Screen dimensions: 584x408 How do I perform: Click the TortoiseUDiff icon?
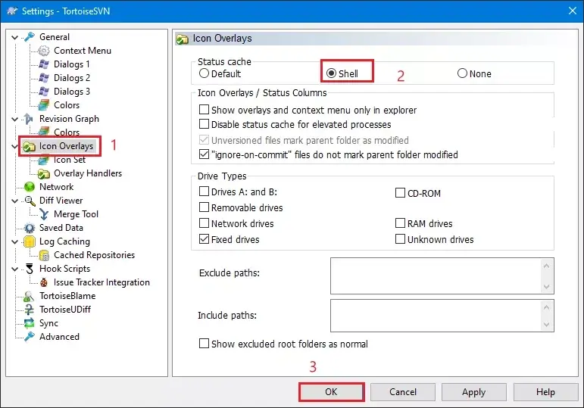click(29, 310)
